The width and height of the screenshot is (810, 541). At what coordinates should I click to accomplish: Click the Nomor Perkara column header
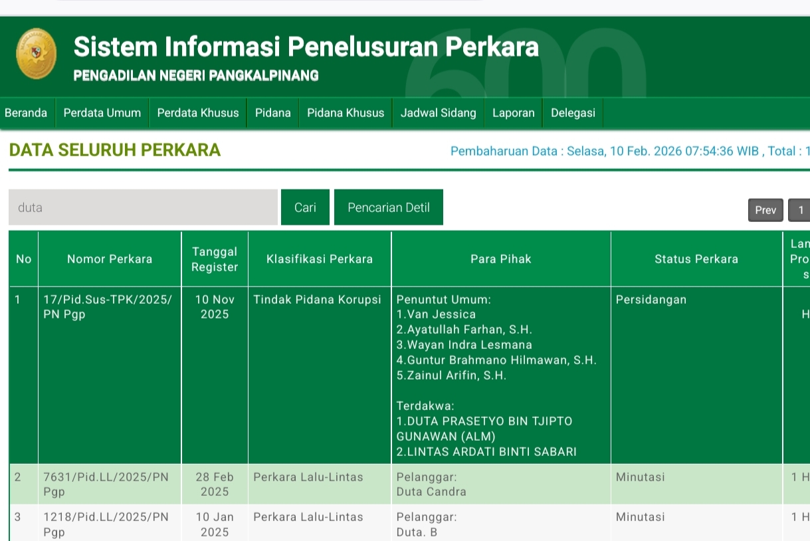110,259
